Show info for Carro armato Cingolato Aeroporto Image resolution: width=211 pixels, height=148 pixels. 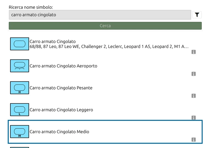193,74
